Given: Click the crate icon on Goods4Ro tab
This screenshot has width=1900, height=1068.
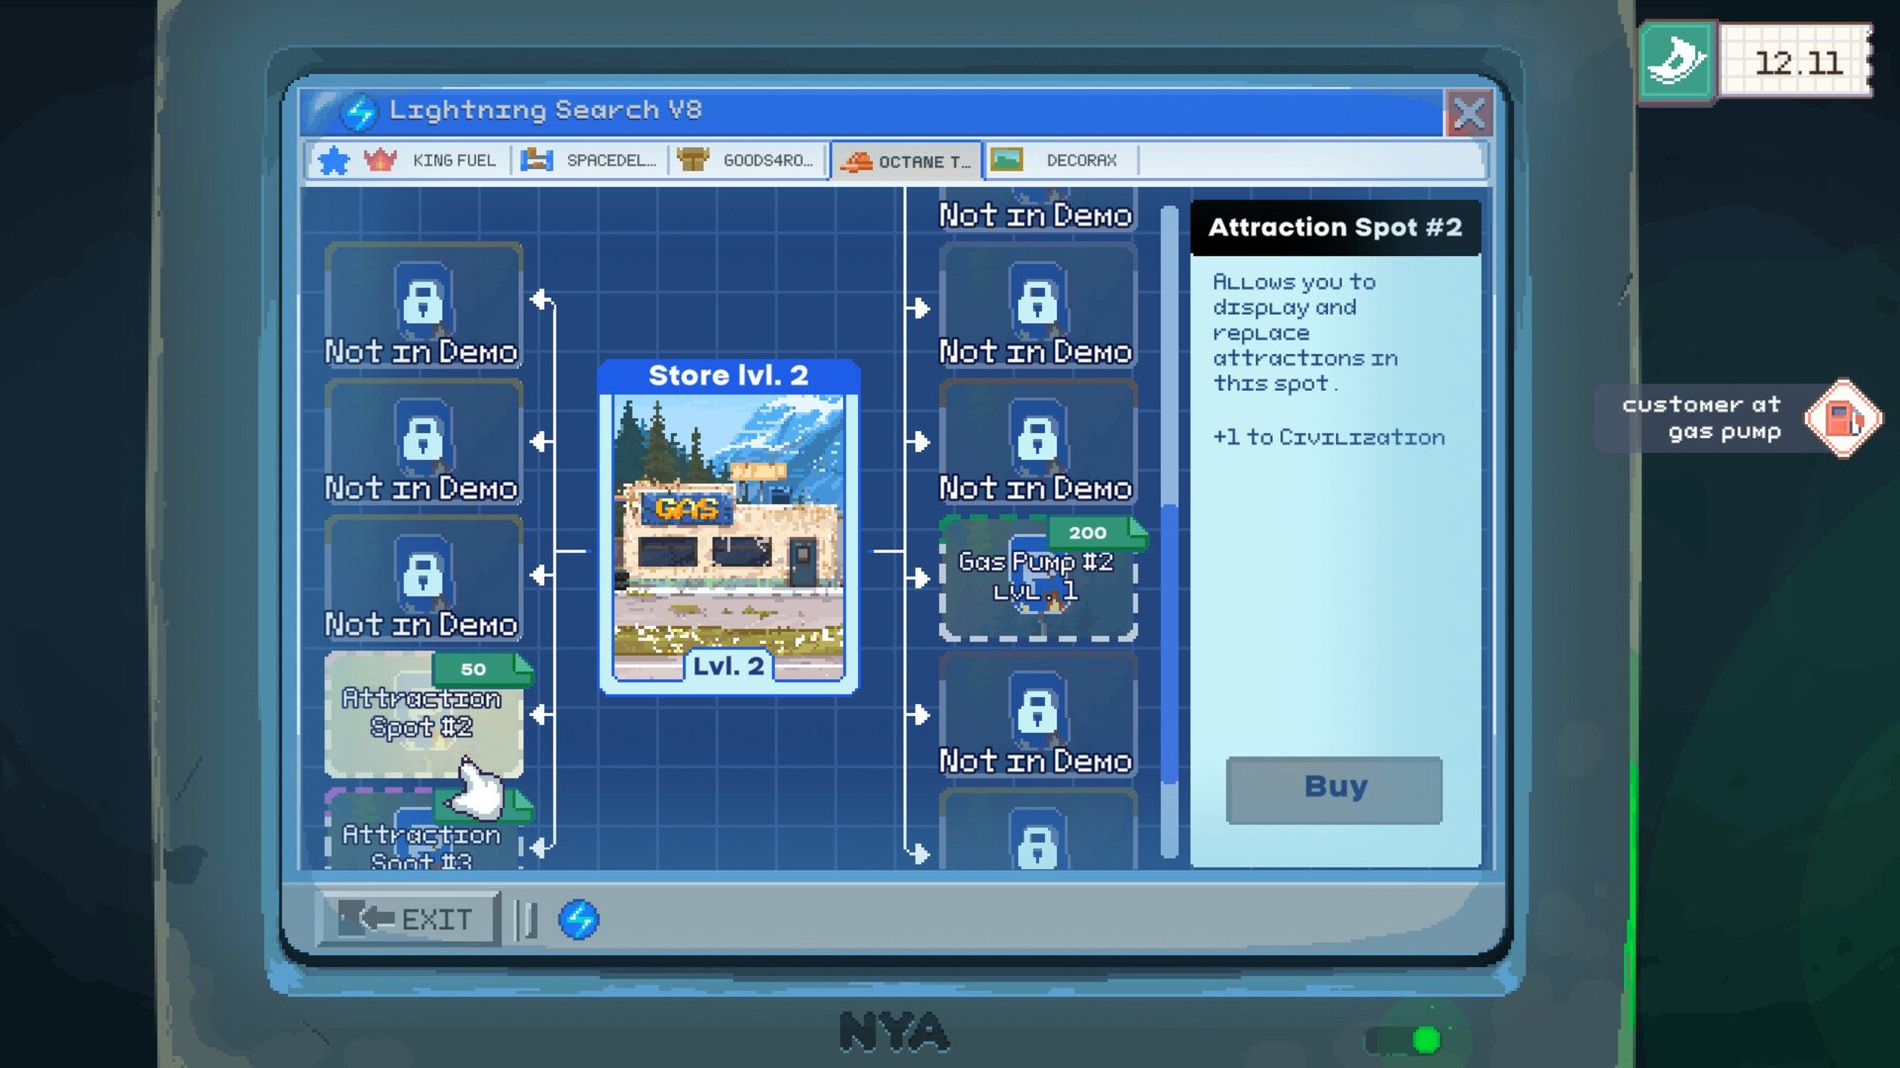Looking at the screenshot, I should [x=693, y=160].
